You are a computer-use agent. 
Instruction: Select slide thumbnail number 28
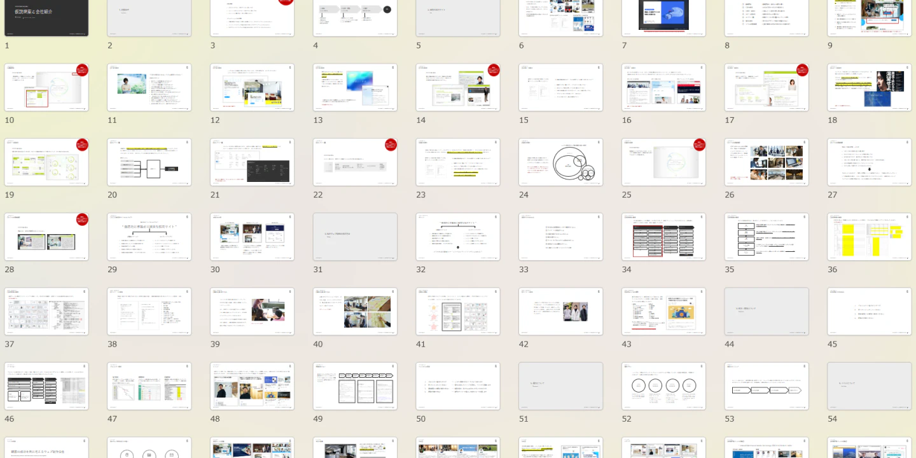[46, 237]
